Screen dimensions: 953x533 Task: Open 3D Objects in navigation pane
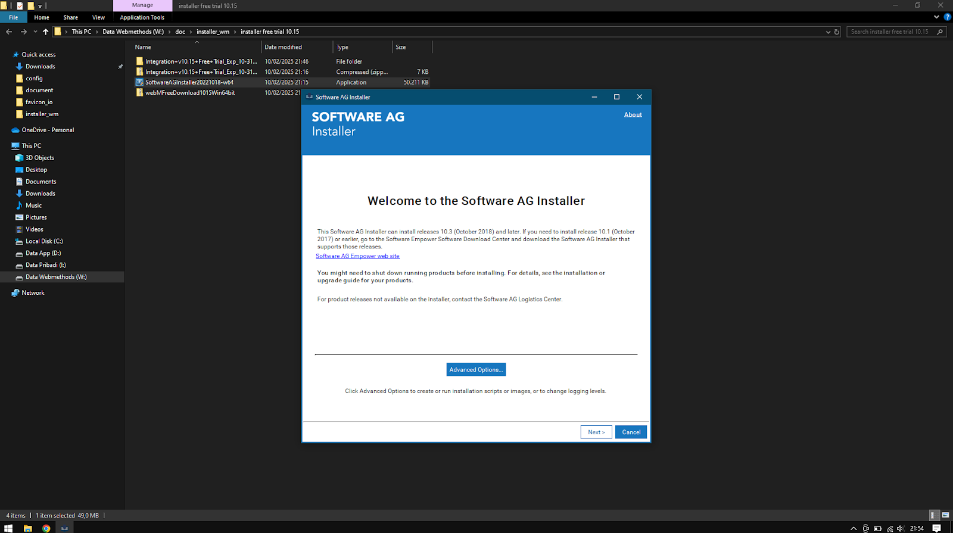(x=39, y=158)
